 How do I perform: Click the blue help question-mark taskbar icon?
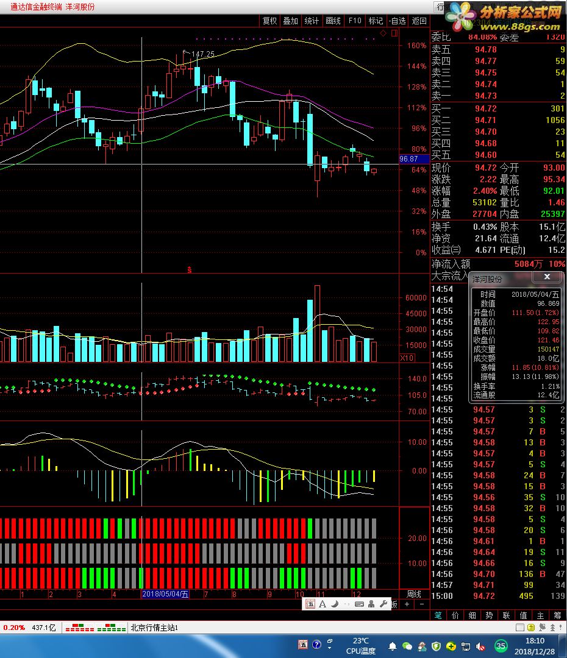(316, 645)
